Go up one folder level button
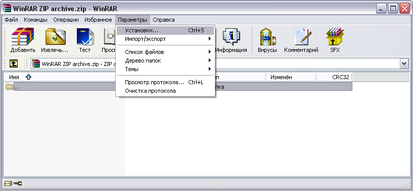Viewport: 413px width, 191px height. [14, 63]
